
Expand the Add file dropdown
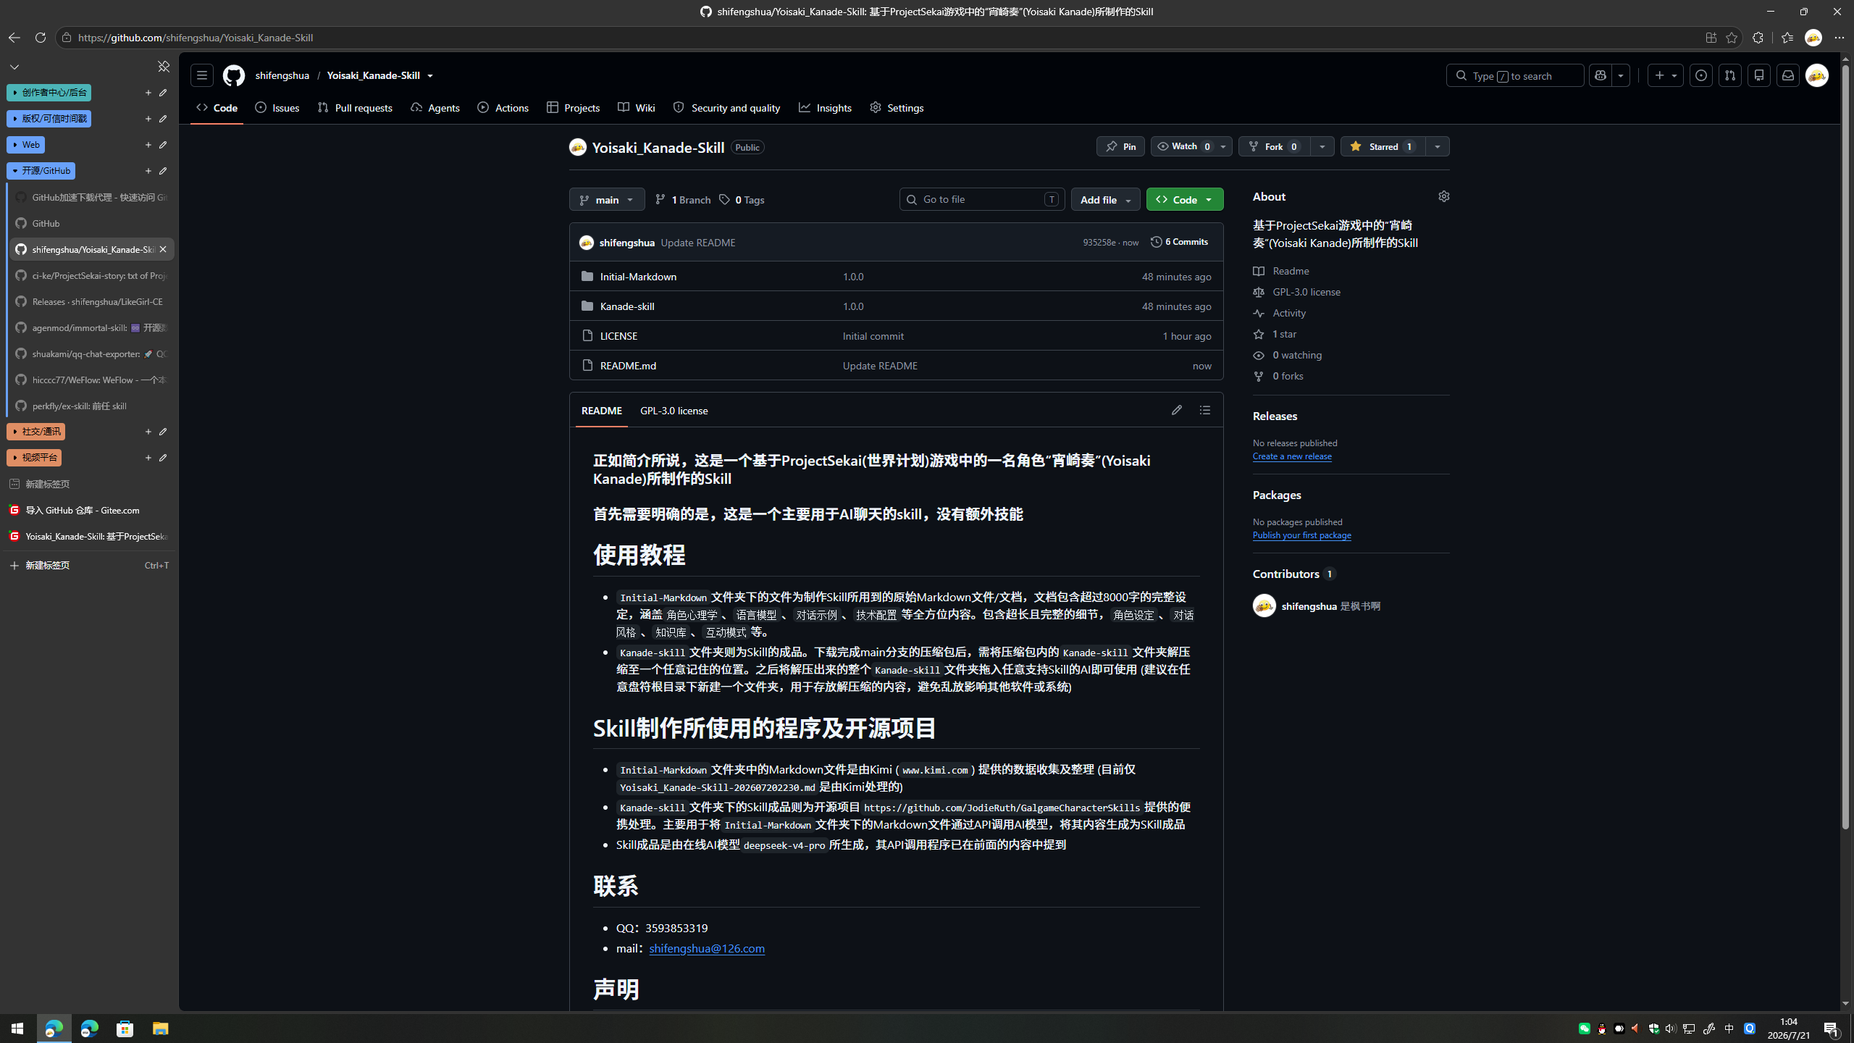tap(1105, 199)
